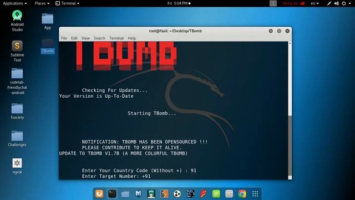Click the terminal title root@fasil ~/Desktop/TBomb
Image resolution: width=355 pixels, height=200 pixels.
pyautogui.click(x=175, y=31)
